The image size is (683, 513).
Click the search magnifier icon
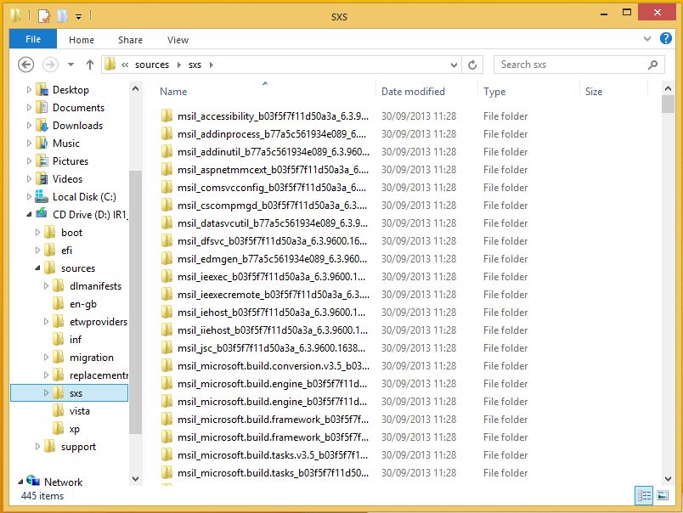point(652,65)
